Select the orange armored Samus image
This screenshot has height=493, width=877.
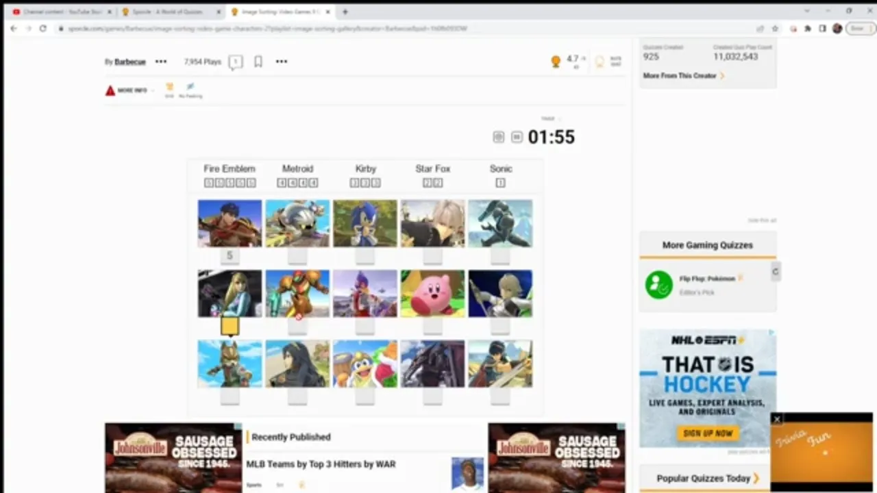pos(297,293)
